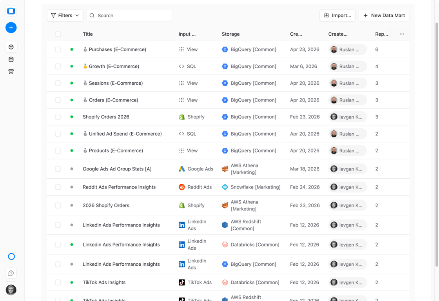The image size is (439, 301).
Task: Open the Orders (E-Commerce) data mart
Action: coord(113,100)
